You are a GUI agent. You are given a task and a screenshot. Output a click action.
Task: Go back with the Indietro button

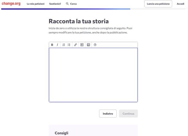click(x=108, y=114)
